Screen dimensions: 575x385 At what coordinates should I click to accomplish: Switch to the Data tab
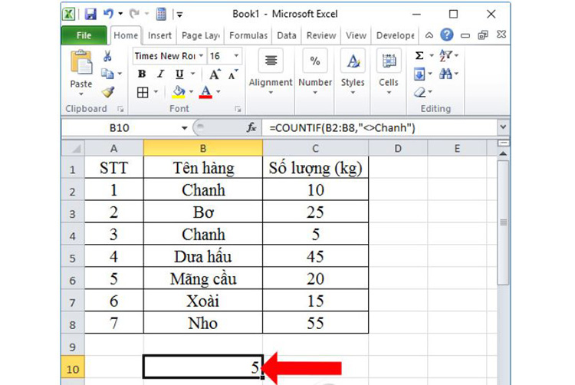[x=287, y=35]
